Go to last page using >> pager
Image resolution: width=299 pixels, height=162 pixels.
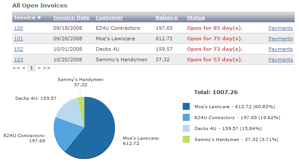tap(47, 68)
